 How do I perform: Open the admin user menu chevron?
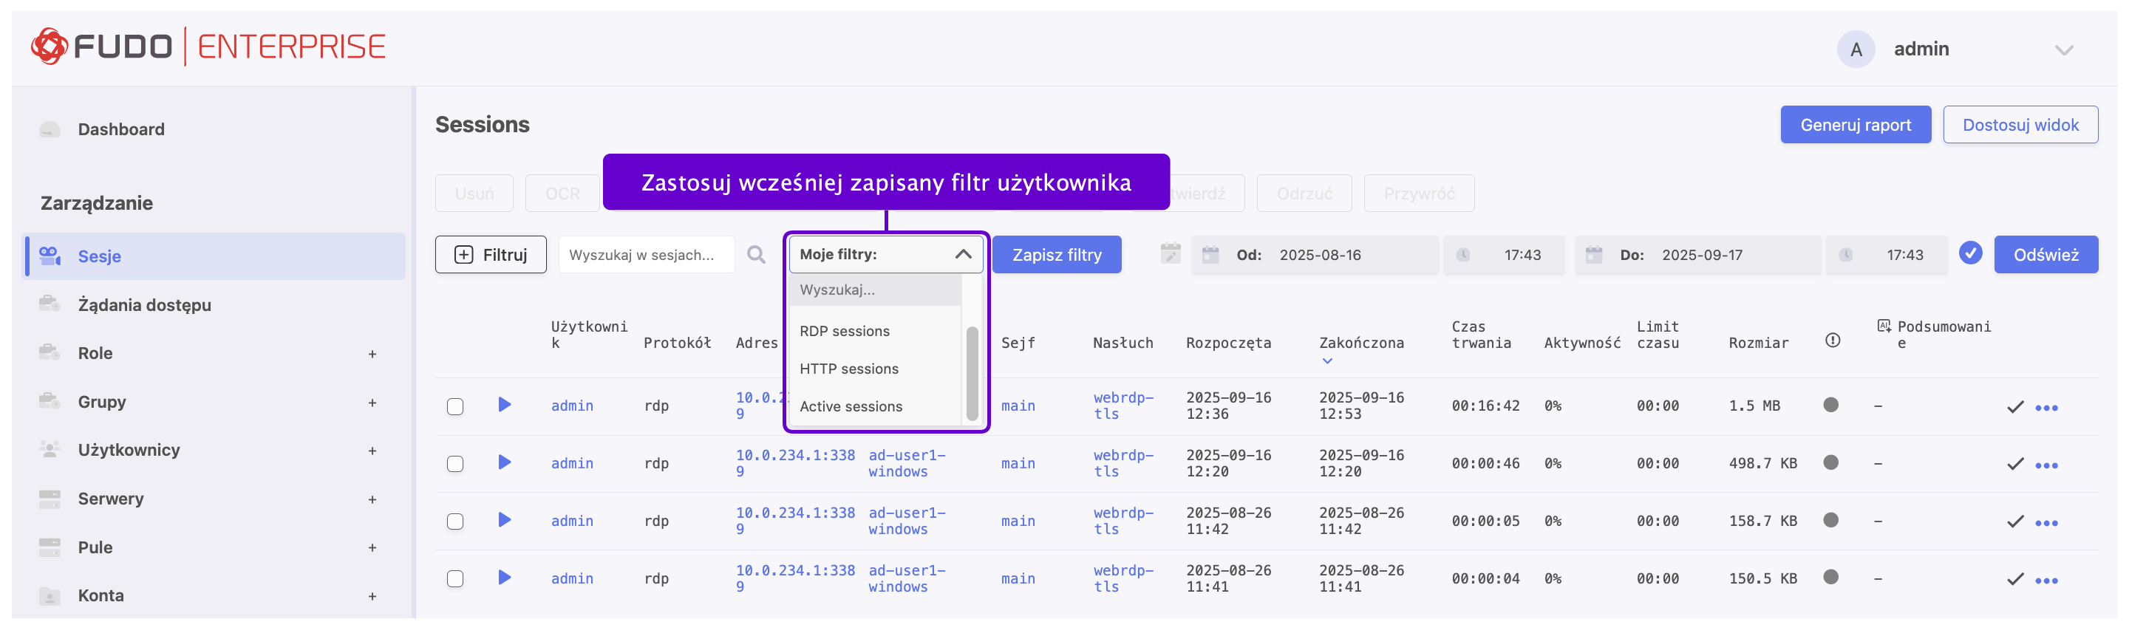[x=2063, y=50]
